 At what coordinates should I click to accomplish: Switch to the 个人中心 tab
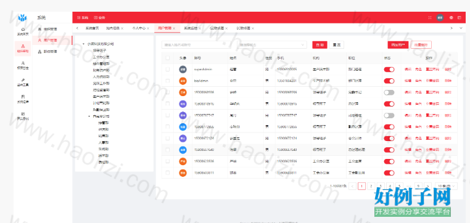pyautogui.click(x=139, y=28)
